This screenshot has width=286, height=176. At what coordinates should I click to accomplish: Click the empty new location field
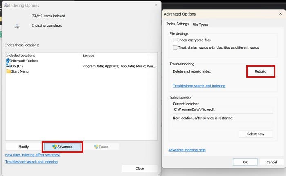pyautogui.click(x=223, y=125)
